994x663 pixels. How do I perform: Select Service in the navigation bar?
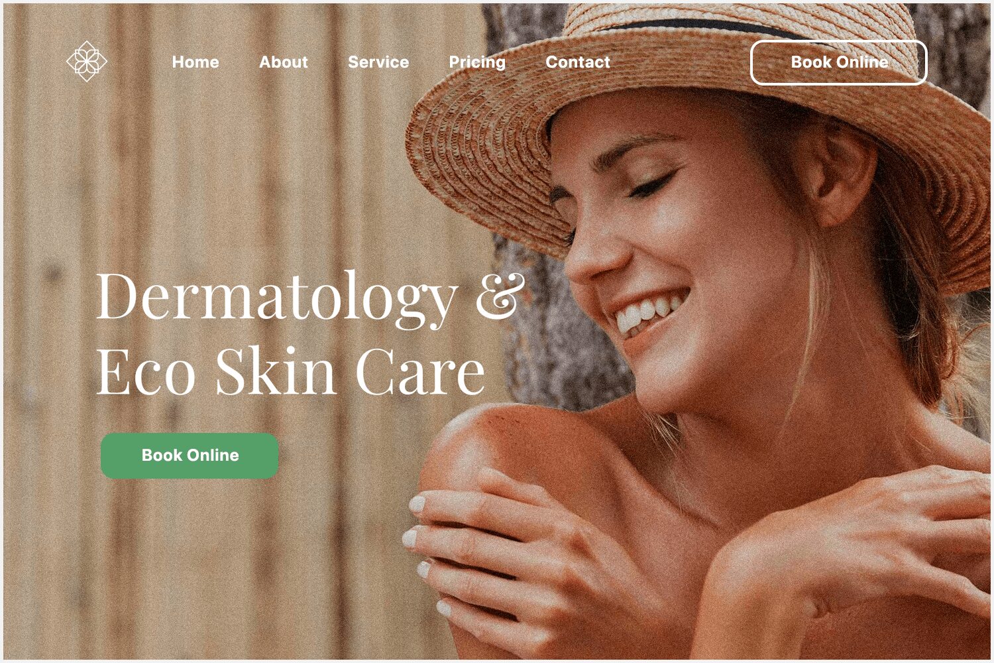click(x=378, y=62)
